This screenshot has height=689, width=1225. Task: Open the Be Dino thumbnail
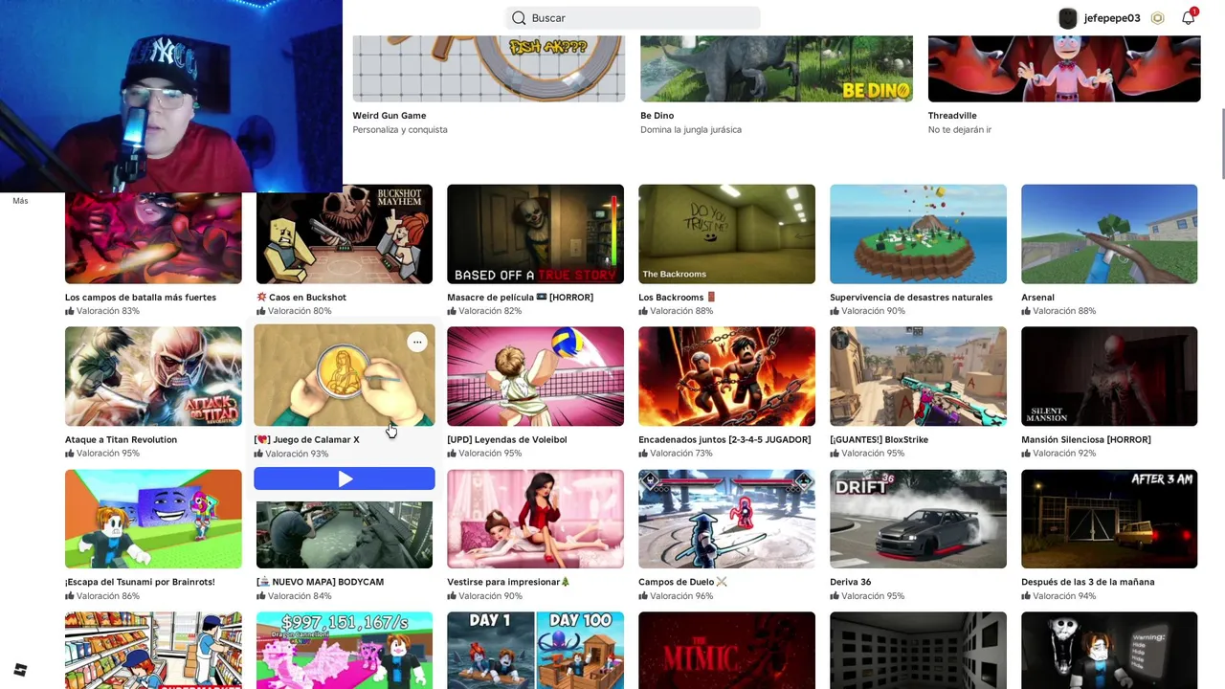776,69
